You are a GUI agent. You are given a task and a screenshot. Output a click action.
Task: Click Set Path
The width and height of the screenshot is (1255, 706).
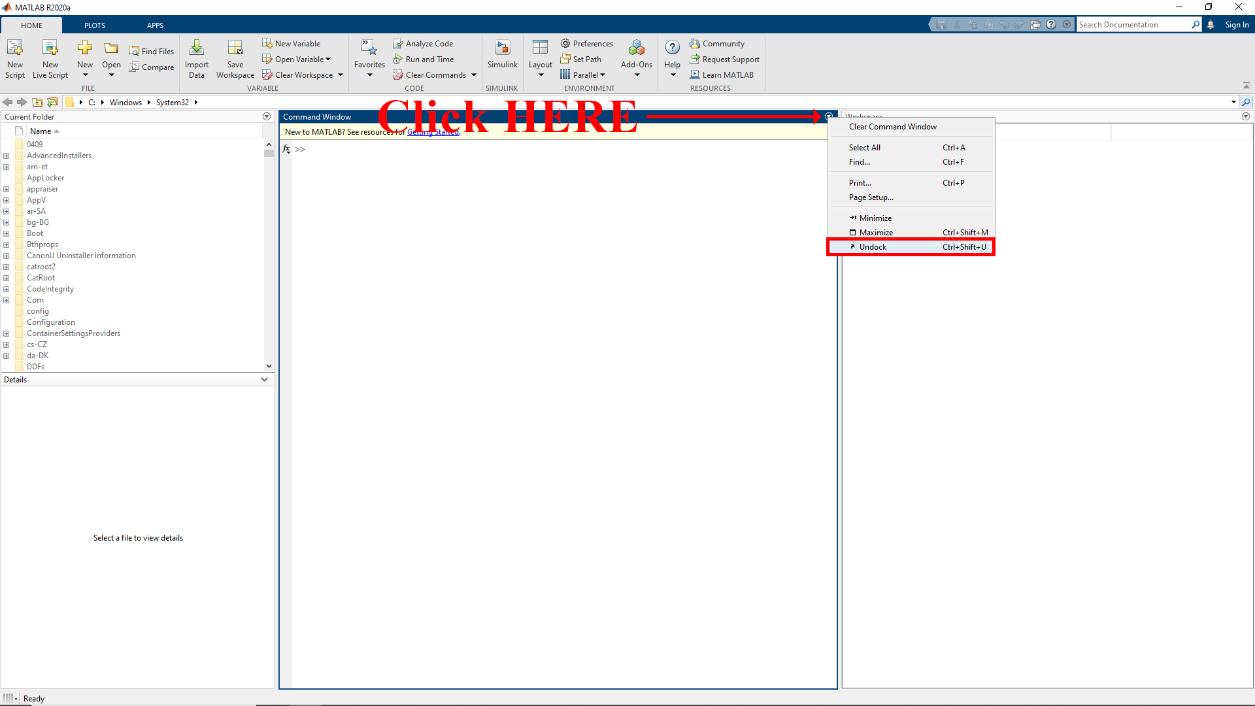point(581,59)
